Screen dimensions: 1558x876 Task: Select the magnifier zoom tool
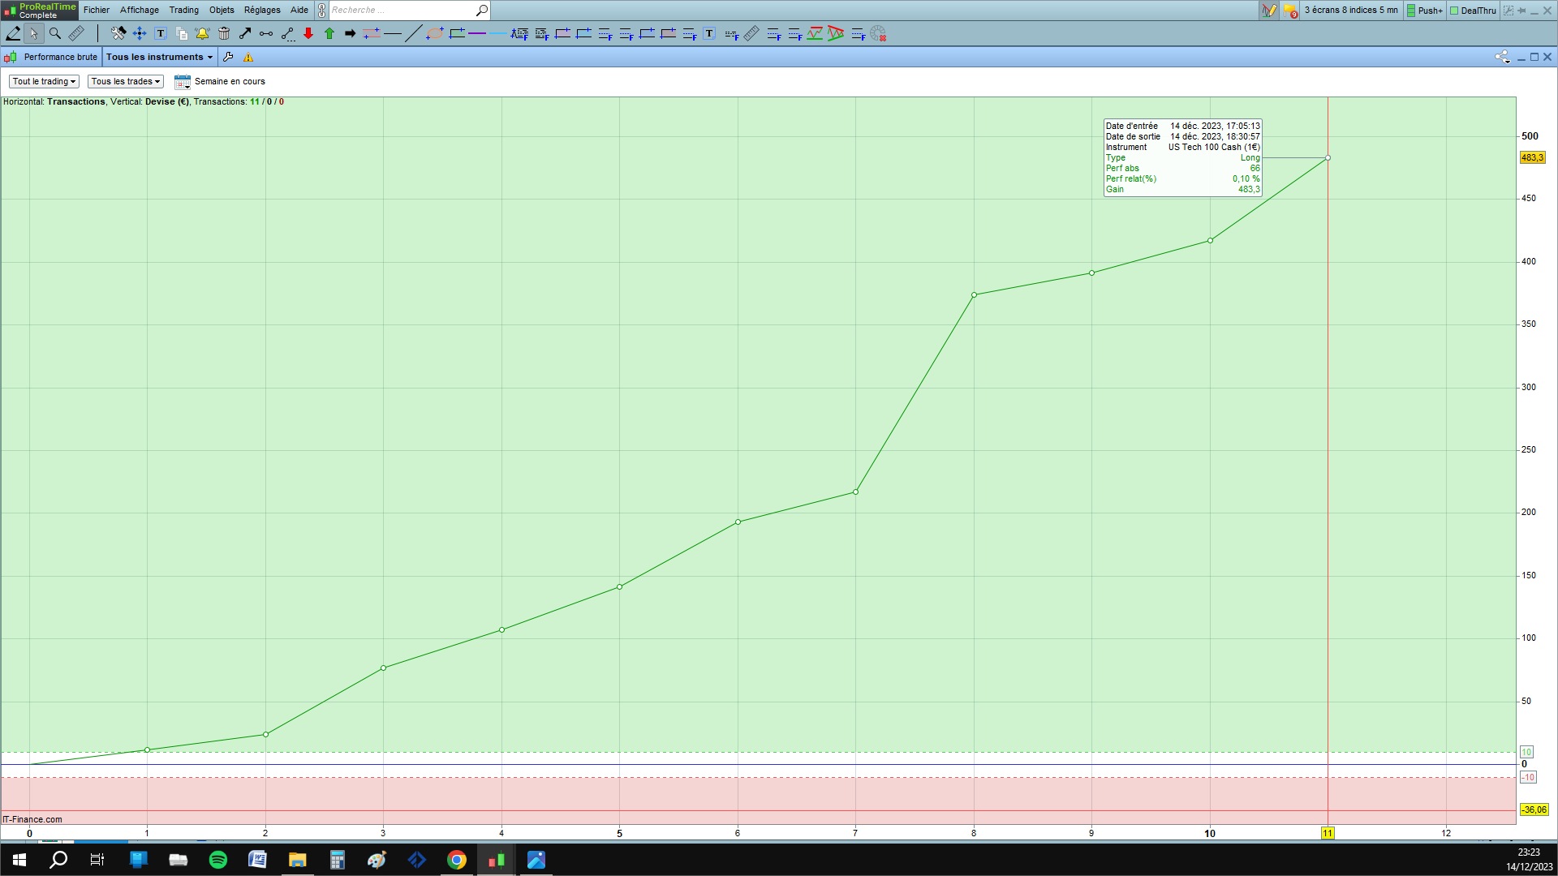pyautogui.click(x=55, y=33)
